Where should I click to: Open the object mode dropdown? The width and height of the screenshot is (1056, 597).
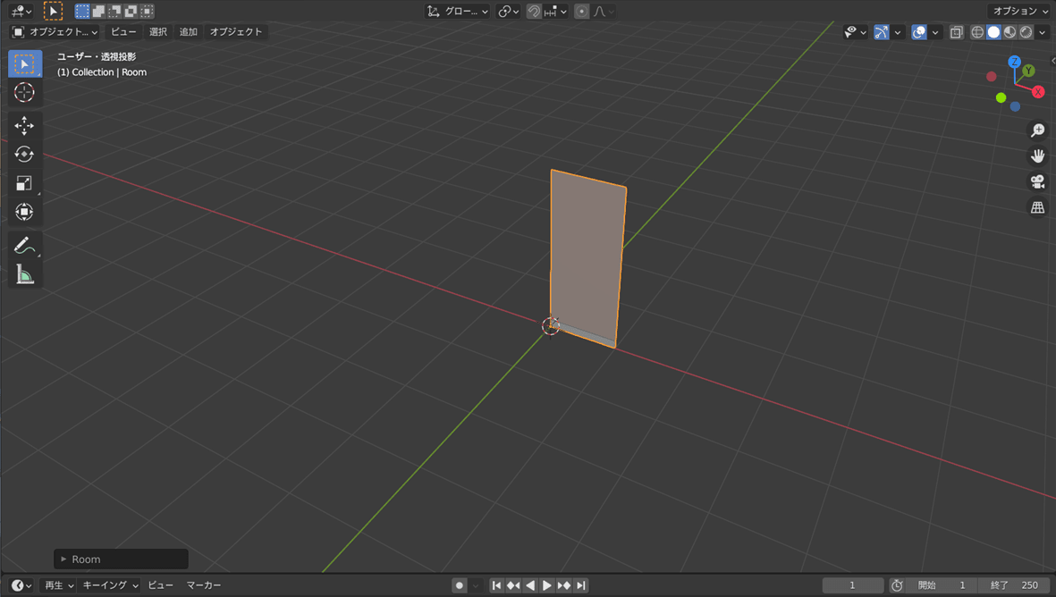coord(55,32)
